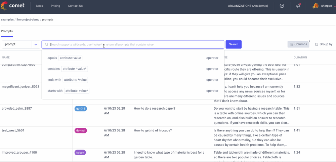The image size is (336, 162).
Task: Click the Comet logo
Action: point(13,6)
